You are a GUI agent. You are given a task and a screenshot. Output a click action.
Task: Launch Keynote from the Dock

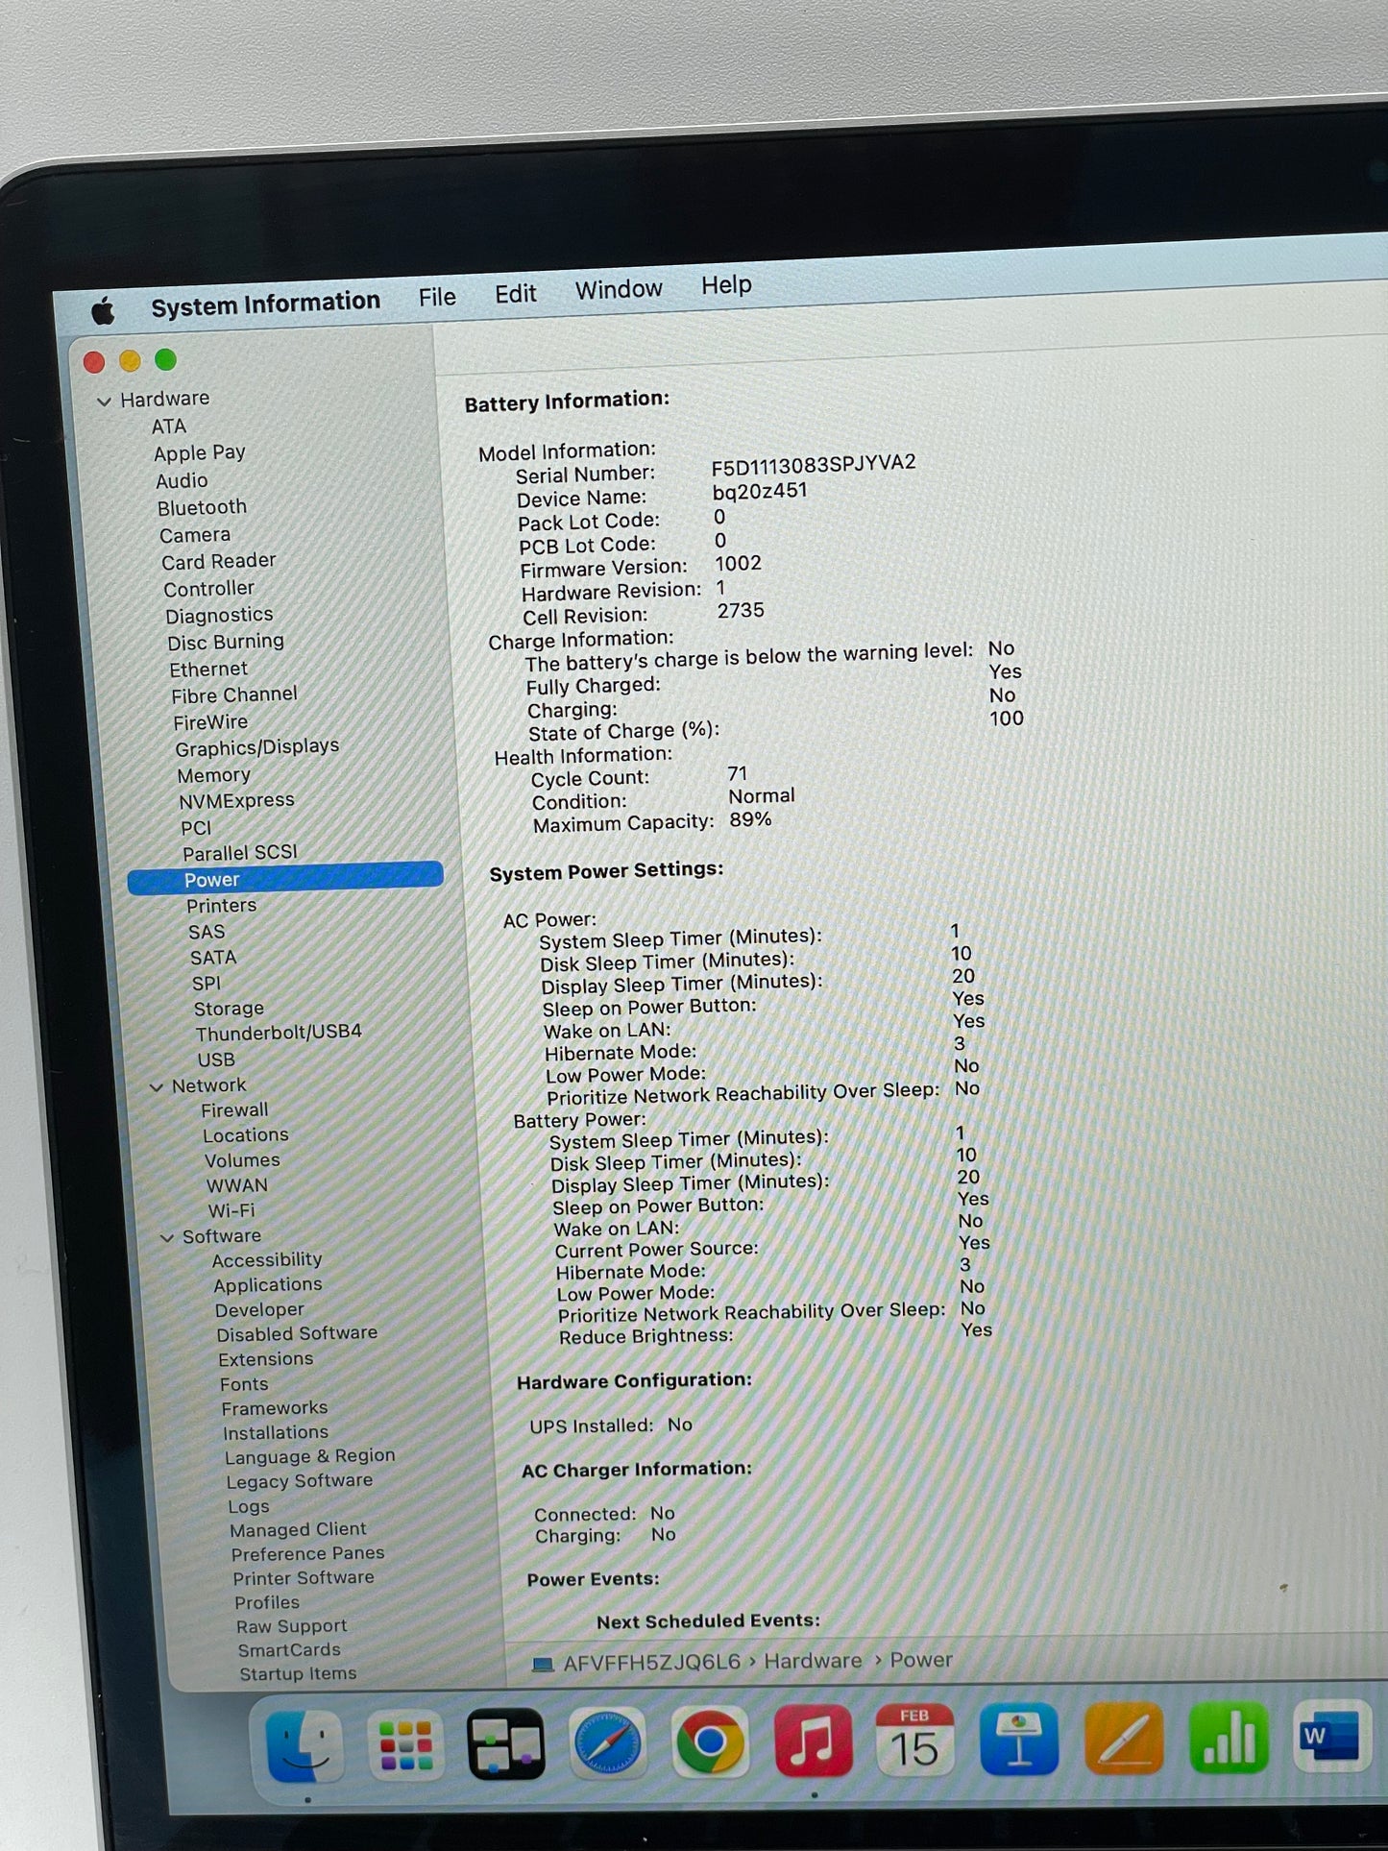pos(1019,1738)
